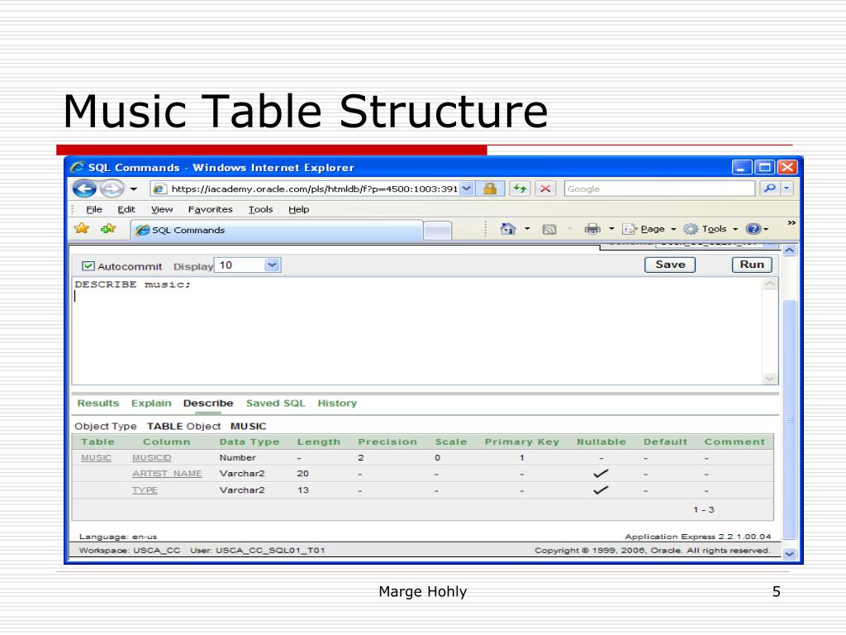This screenshot has height=635, width=846.
Task: Click the Print icon
Action: (592, 229)
